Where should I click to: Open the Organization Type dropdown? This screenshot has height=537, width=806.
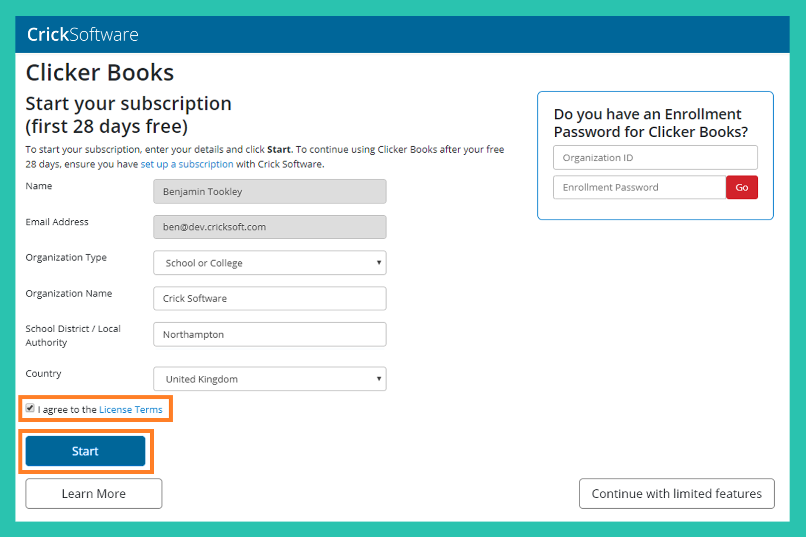pyautogui.click(x=270, y=263)
